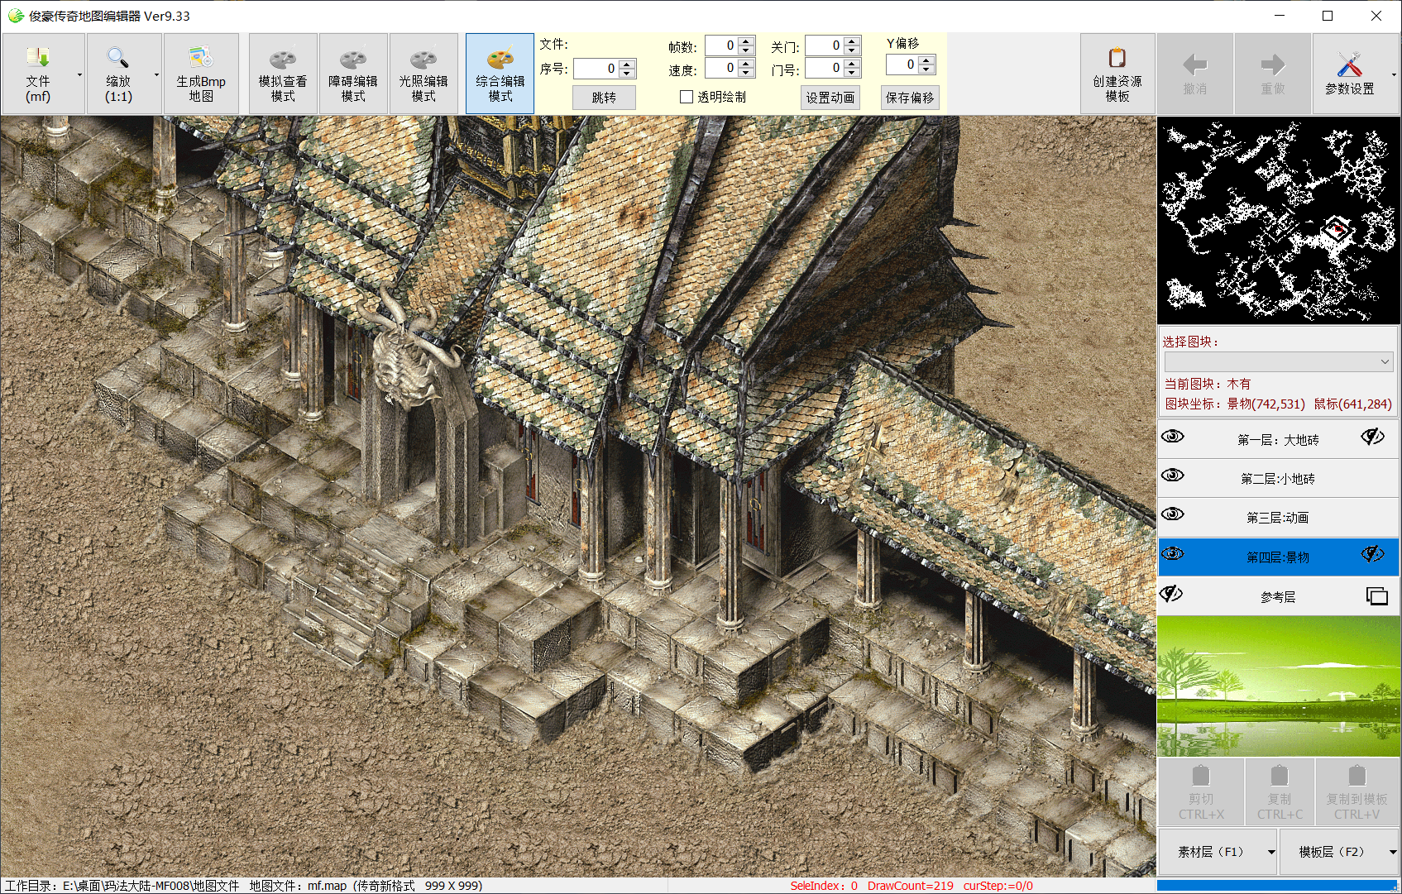Click the 跳转 button
1402x894 pixels.
click(604, 98)
